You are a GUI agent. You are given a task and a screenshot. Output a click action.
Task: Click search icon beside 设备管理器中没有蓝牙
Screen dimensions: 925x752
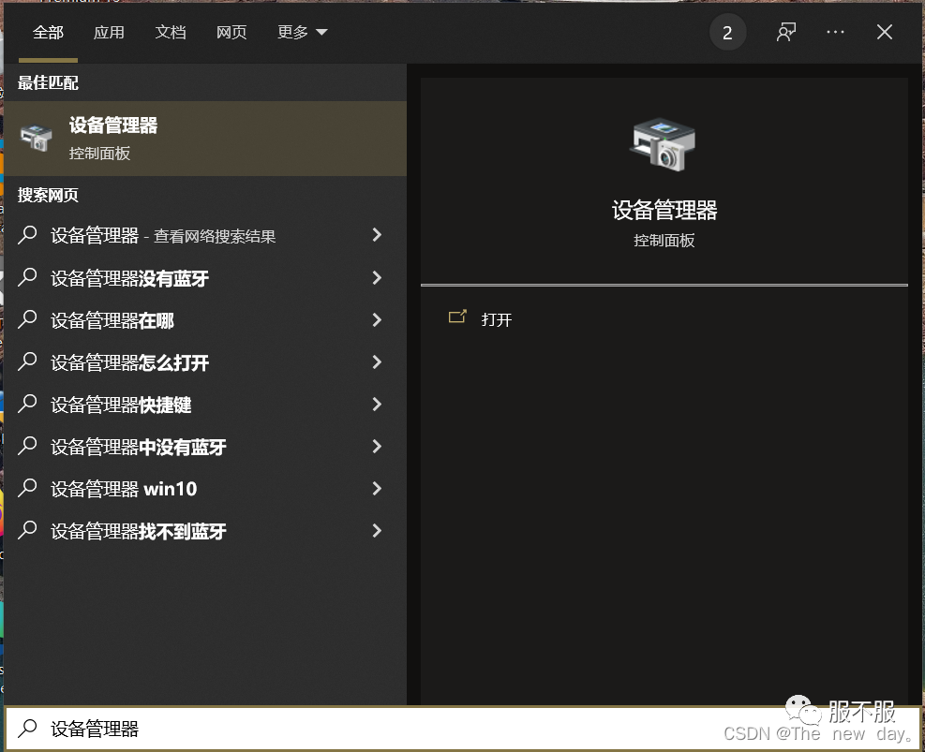[27, 446]
